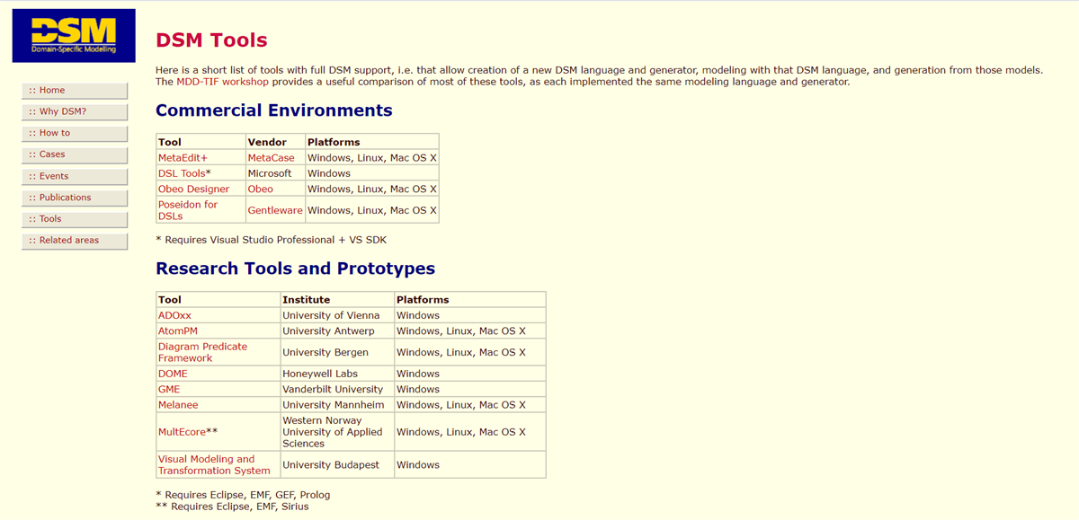Viewport: 1079px width, 520px height.
Task: Click the DSM logo image
Action: point(74,36)
